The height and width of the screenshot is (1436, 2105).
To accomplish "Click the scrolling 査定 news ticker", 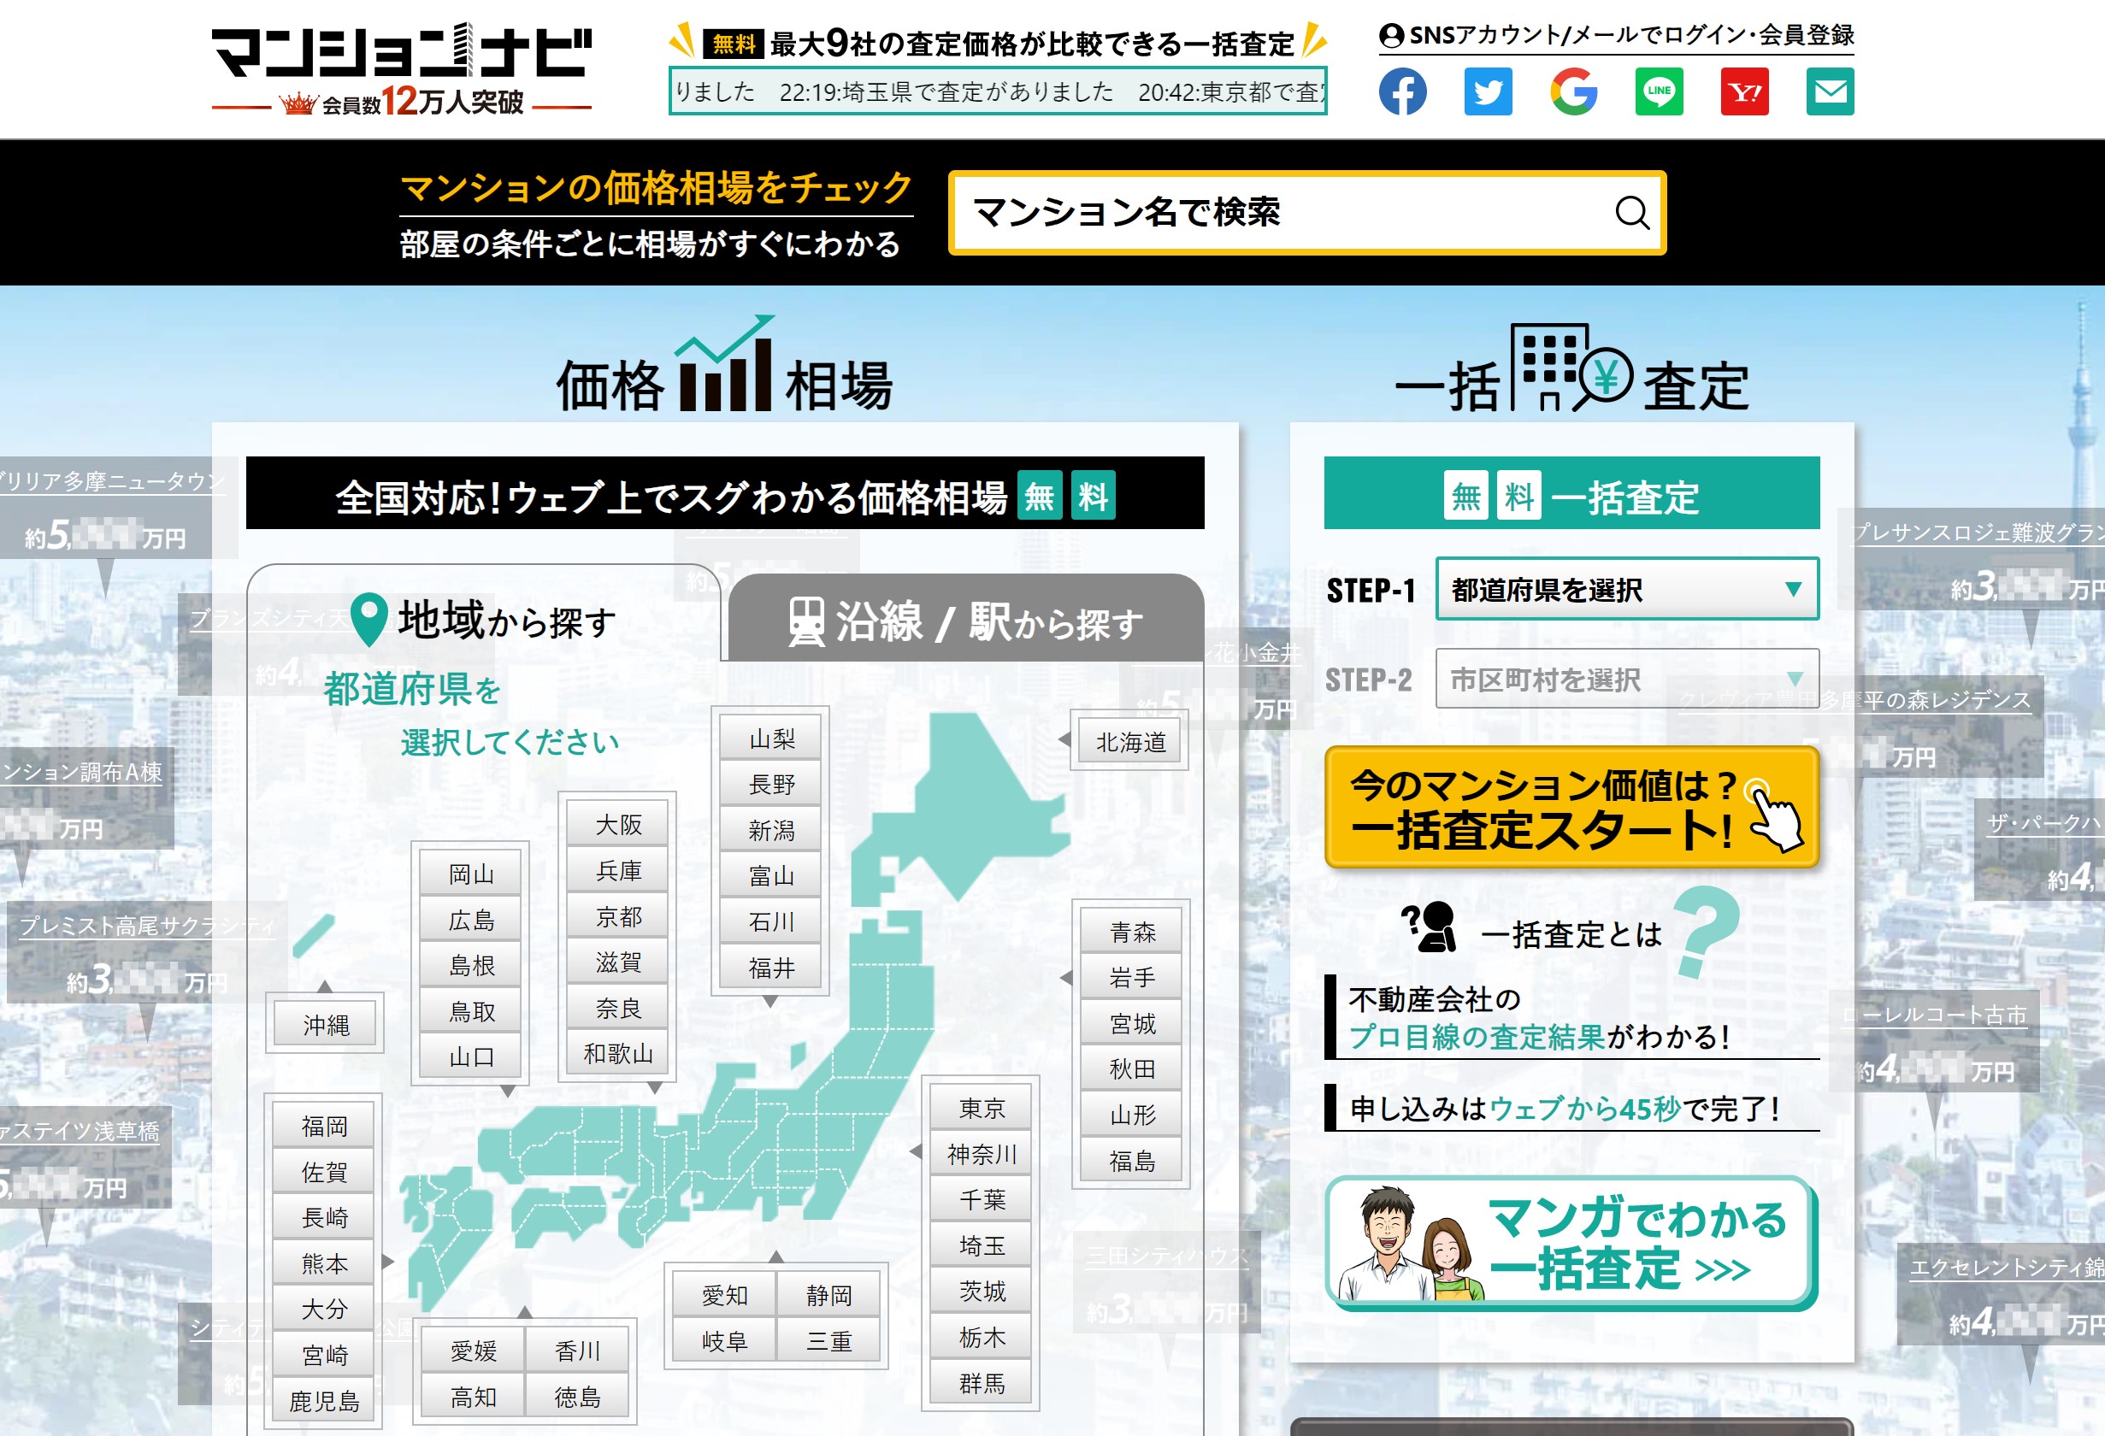I will (997, 91).
